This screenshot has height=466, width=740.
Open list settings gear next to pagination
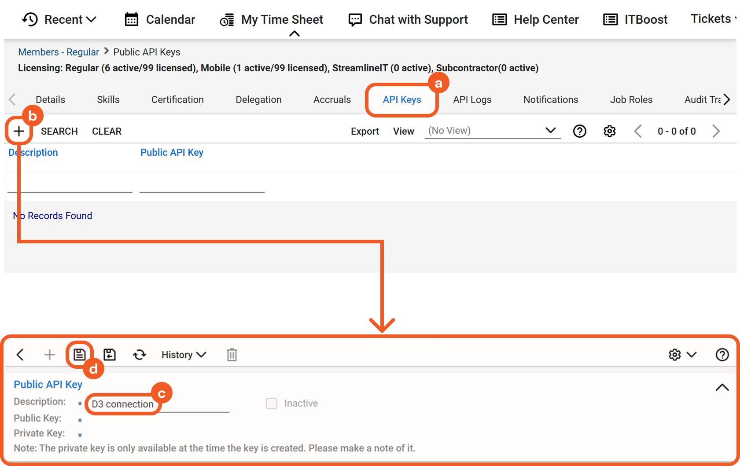(x=610, y=131)
